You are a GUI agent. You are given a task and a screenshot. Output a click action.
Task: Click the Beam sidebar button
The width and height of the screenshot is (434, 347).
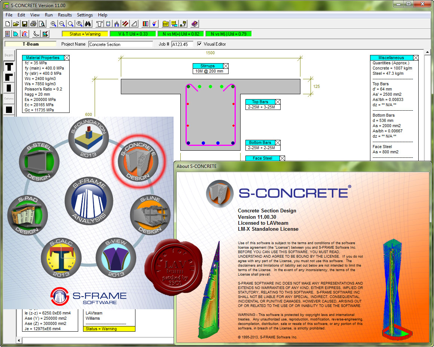pyautogui.click(x=9, y=55)
